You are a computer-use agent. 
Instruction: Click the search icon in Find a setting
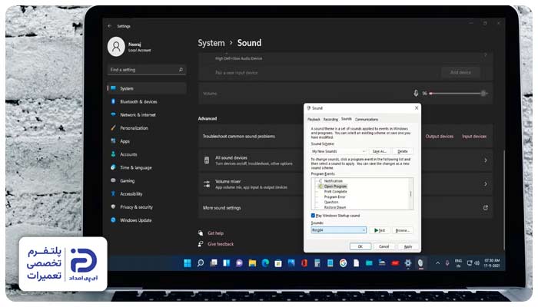(181, 70)
